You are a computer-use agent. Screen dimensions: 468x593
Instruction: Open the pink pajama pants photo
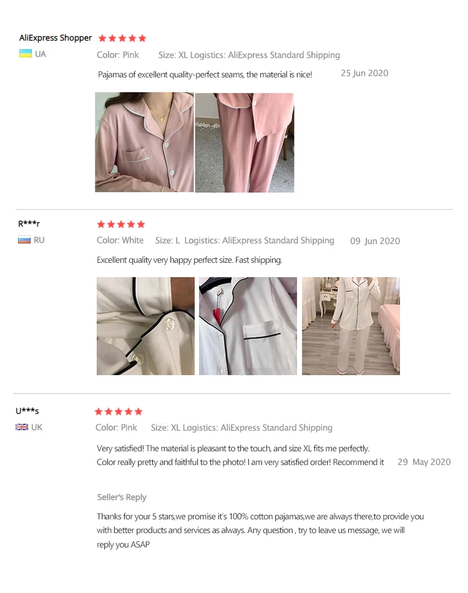(245, 142)
